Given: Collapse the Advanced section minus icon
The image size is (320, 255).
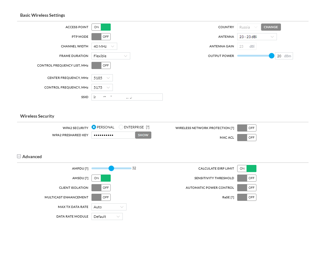Looking at the screenshot, I should [x=19, y=156].
